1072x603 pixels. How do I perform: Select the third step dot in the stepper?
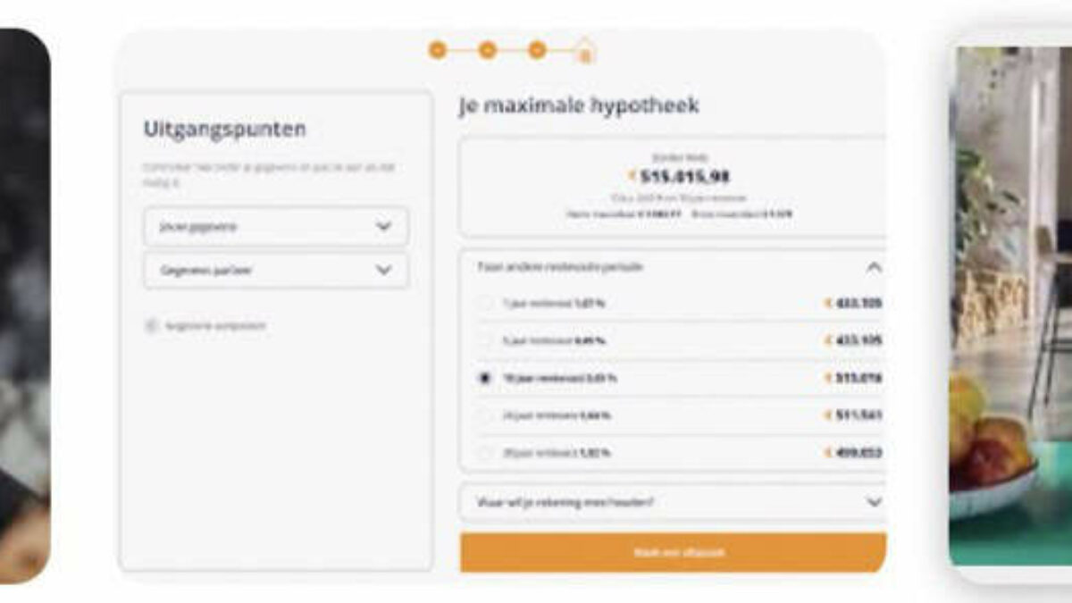pyautogui.click(x=537, y=50)
